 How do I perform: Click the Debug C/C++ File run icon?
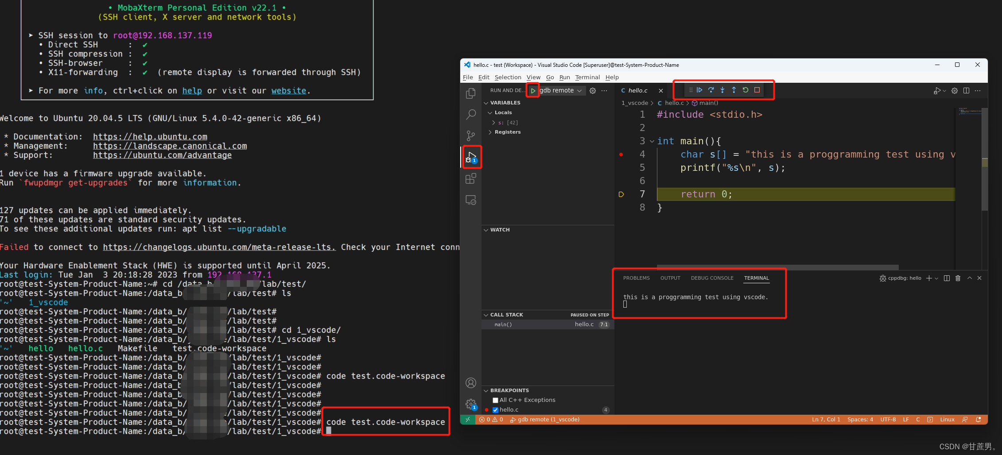pyautogui.click(x=937, y=90)
